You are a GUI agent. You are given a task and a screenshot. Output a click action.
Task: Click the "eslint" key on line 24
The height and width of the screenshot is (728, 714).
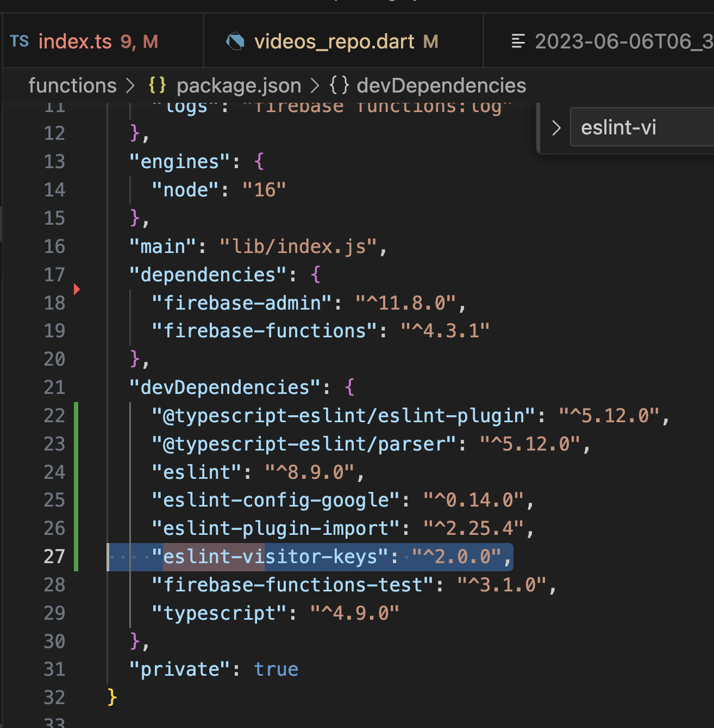click(197, 472)
